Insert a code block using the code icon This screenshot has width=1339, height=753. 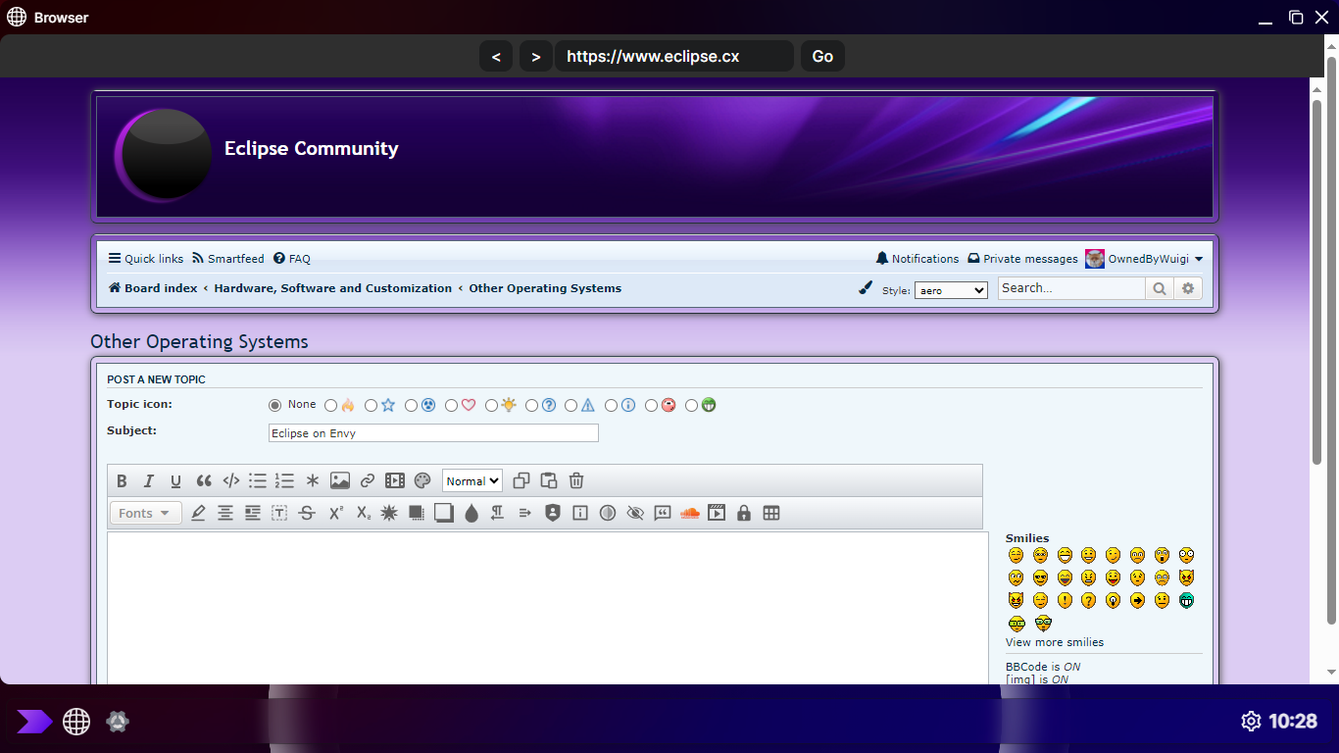231,480
